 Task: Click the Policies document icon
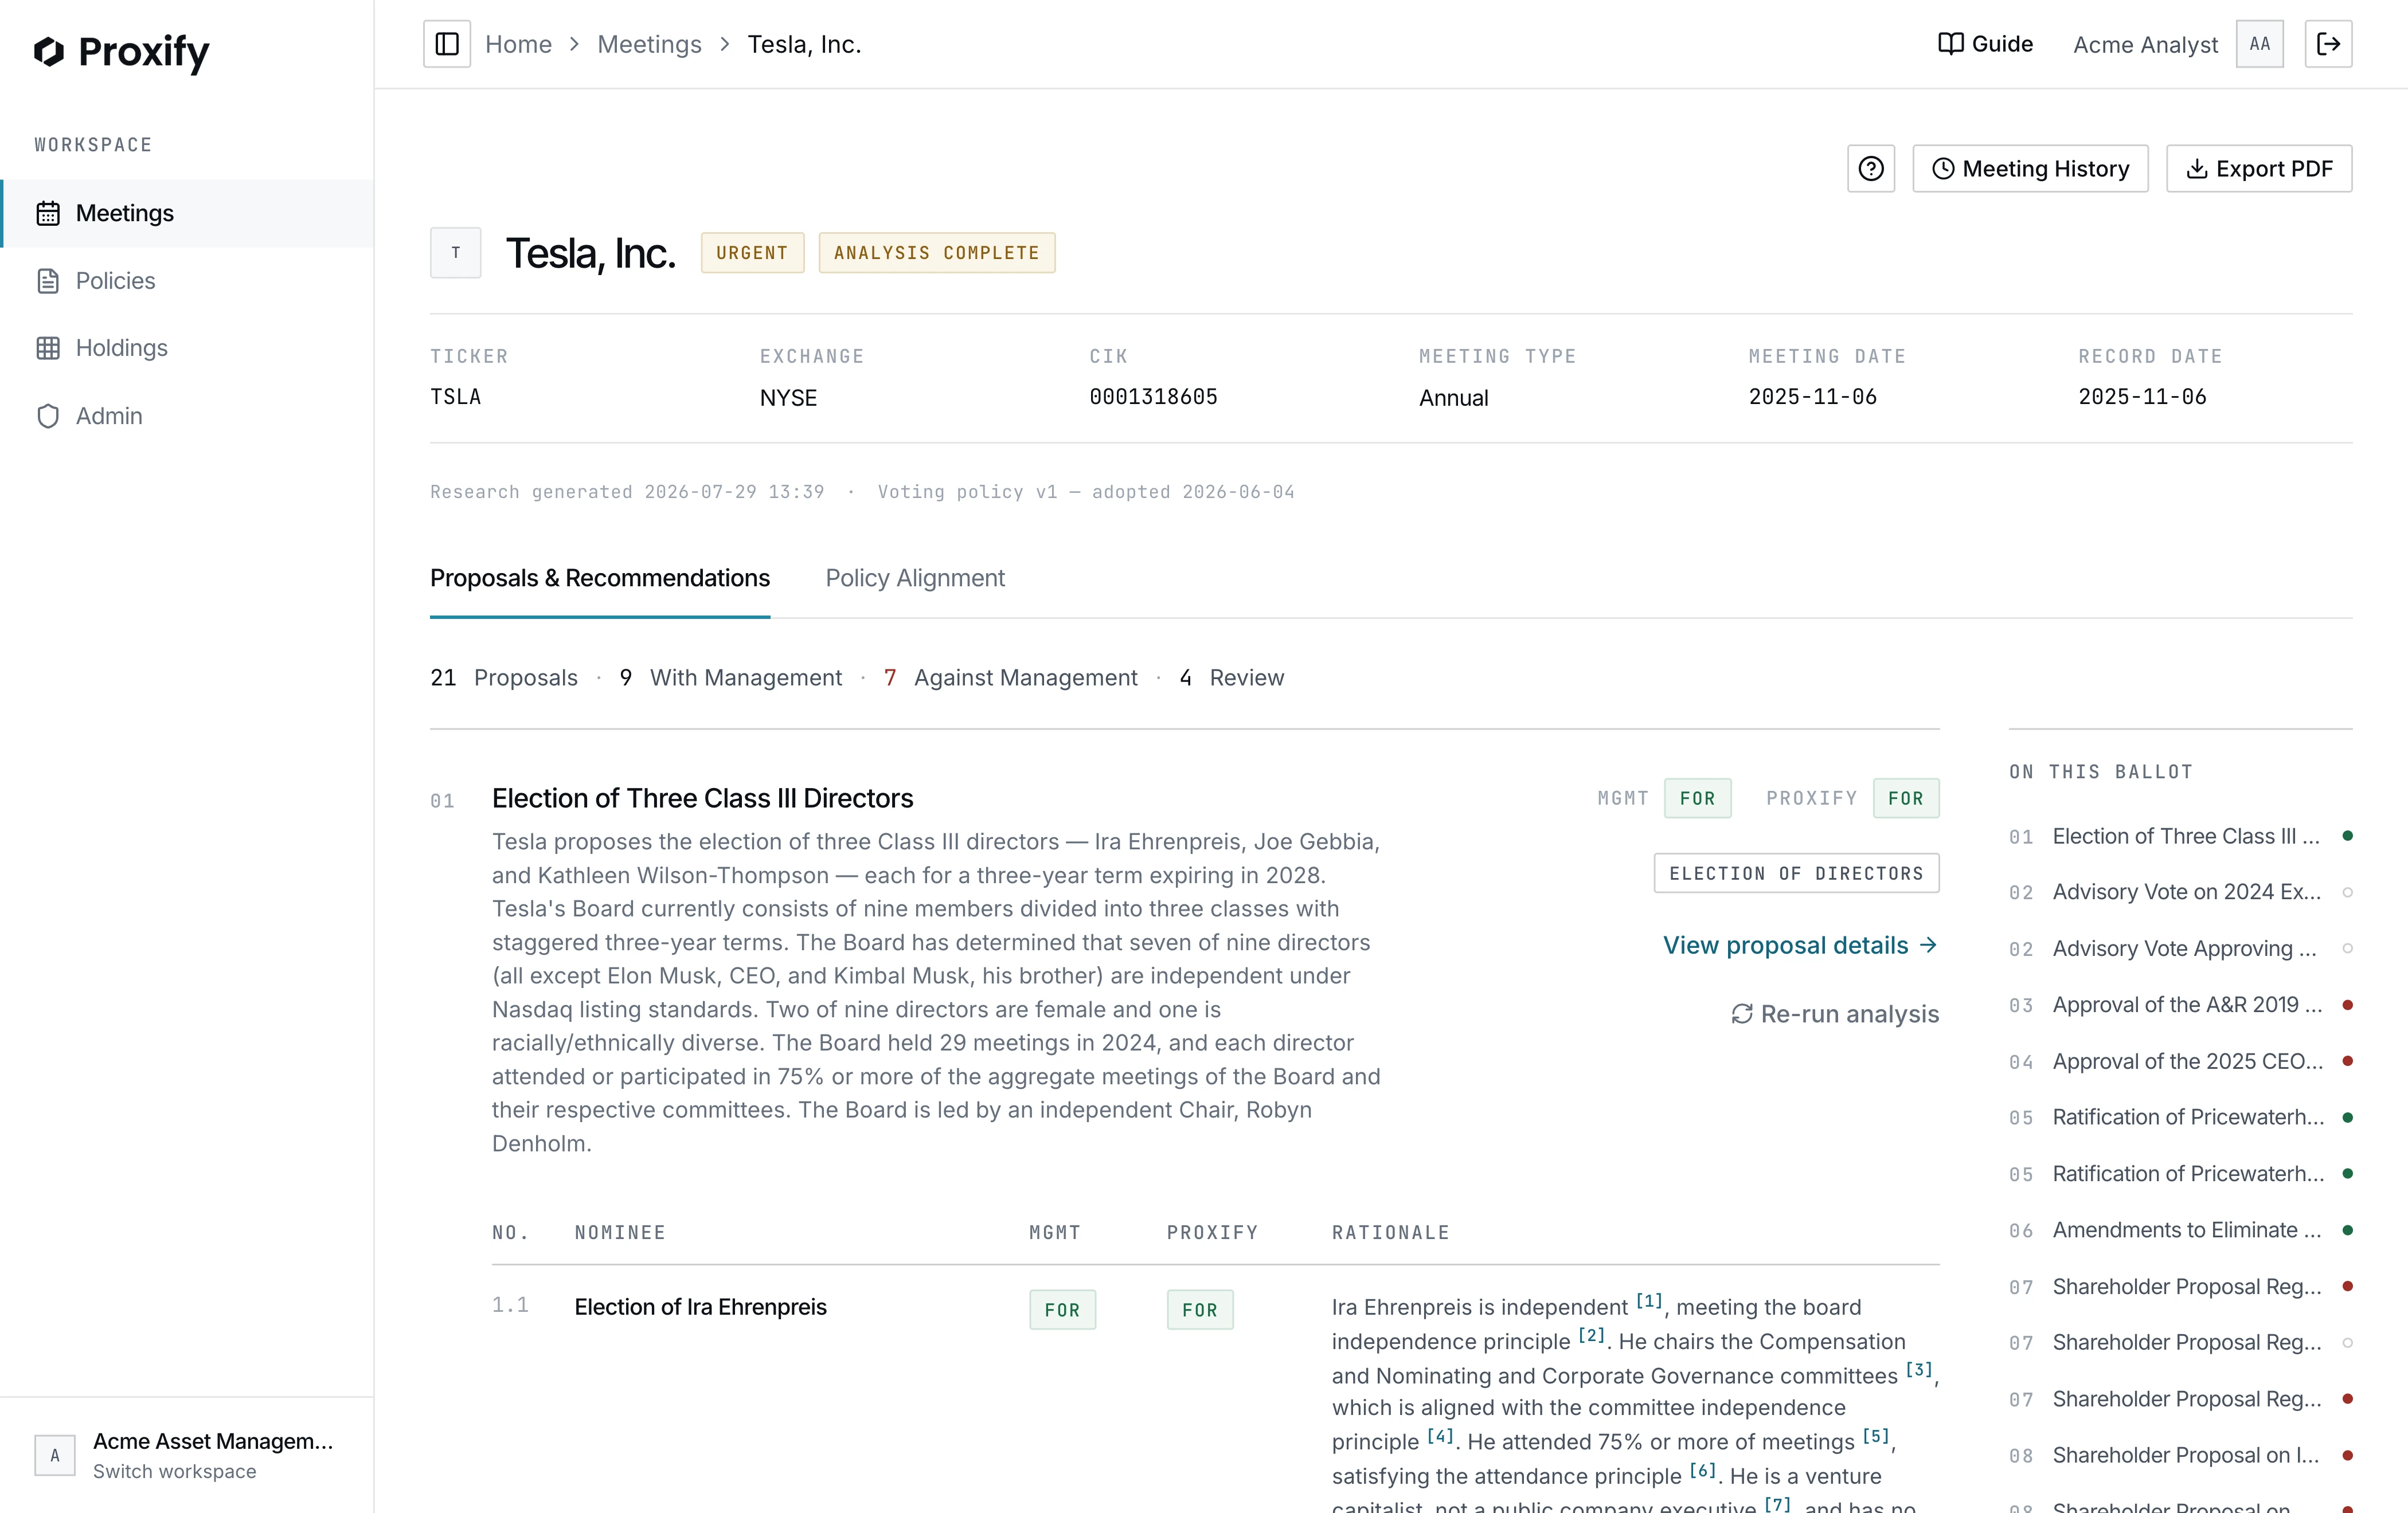click(x=48, y=281)
